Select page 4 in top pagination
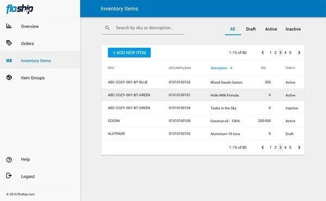Viewport: 326px width, 201px height. tap(285, 53)
